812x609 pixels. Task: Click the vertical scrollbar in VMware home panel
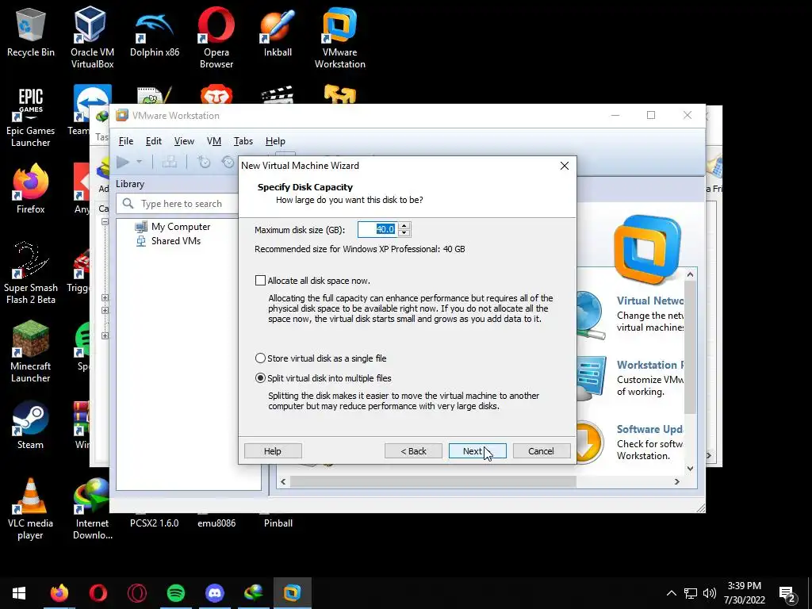(690, 346)
